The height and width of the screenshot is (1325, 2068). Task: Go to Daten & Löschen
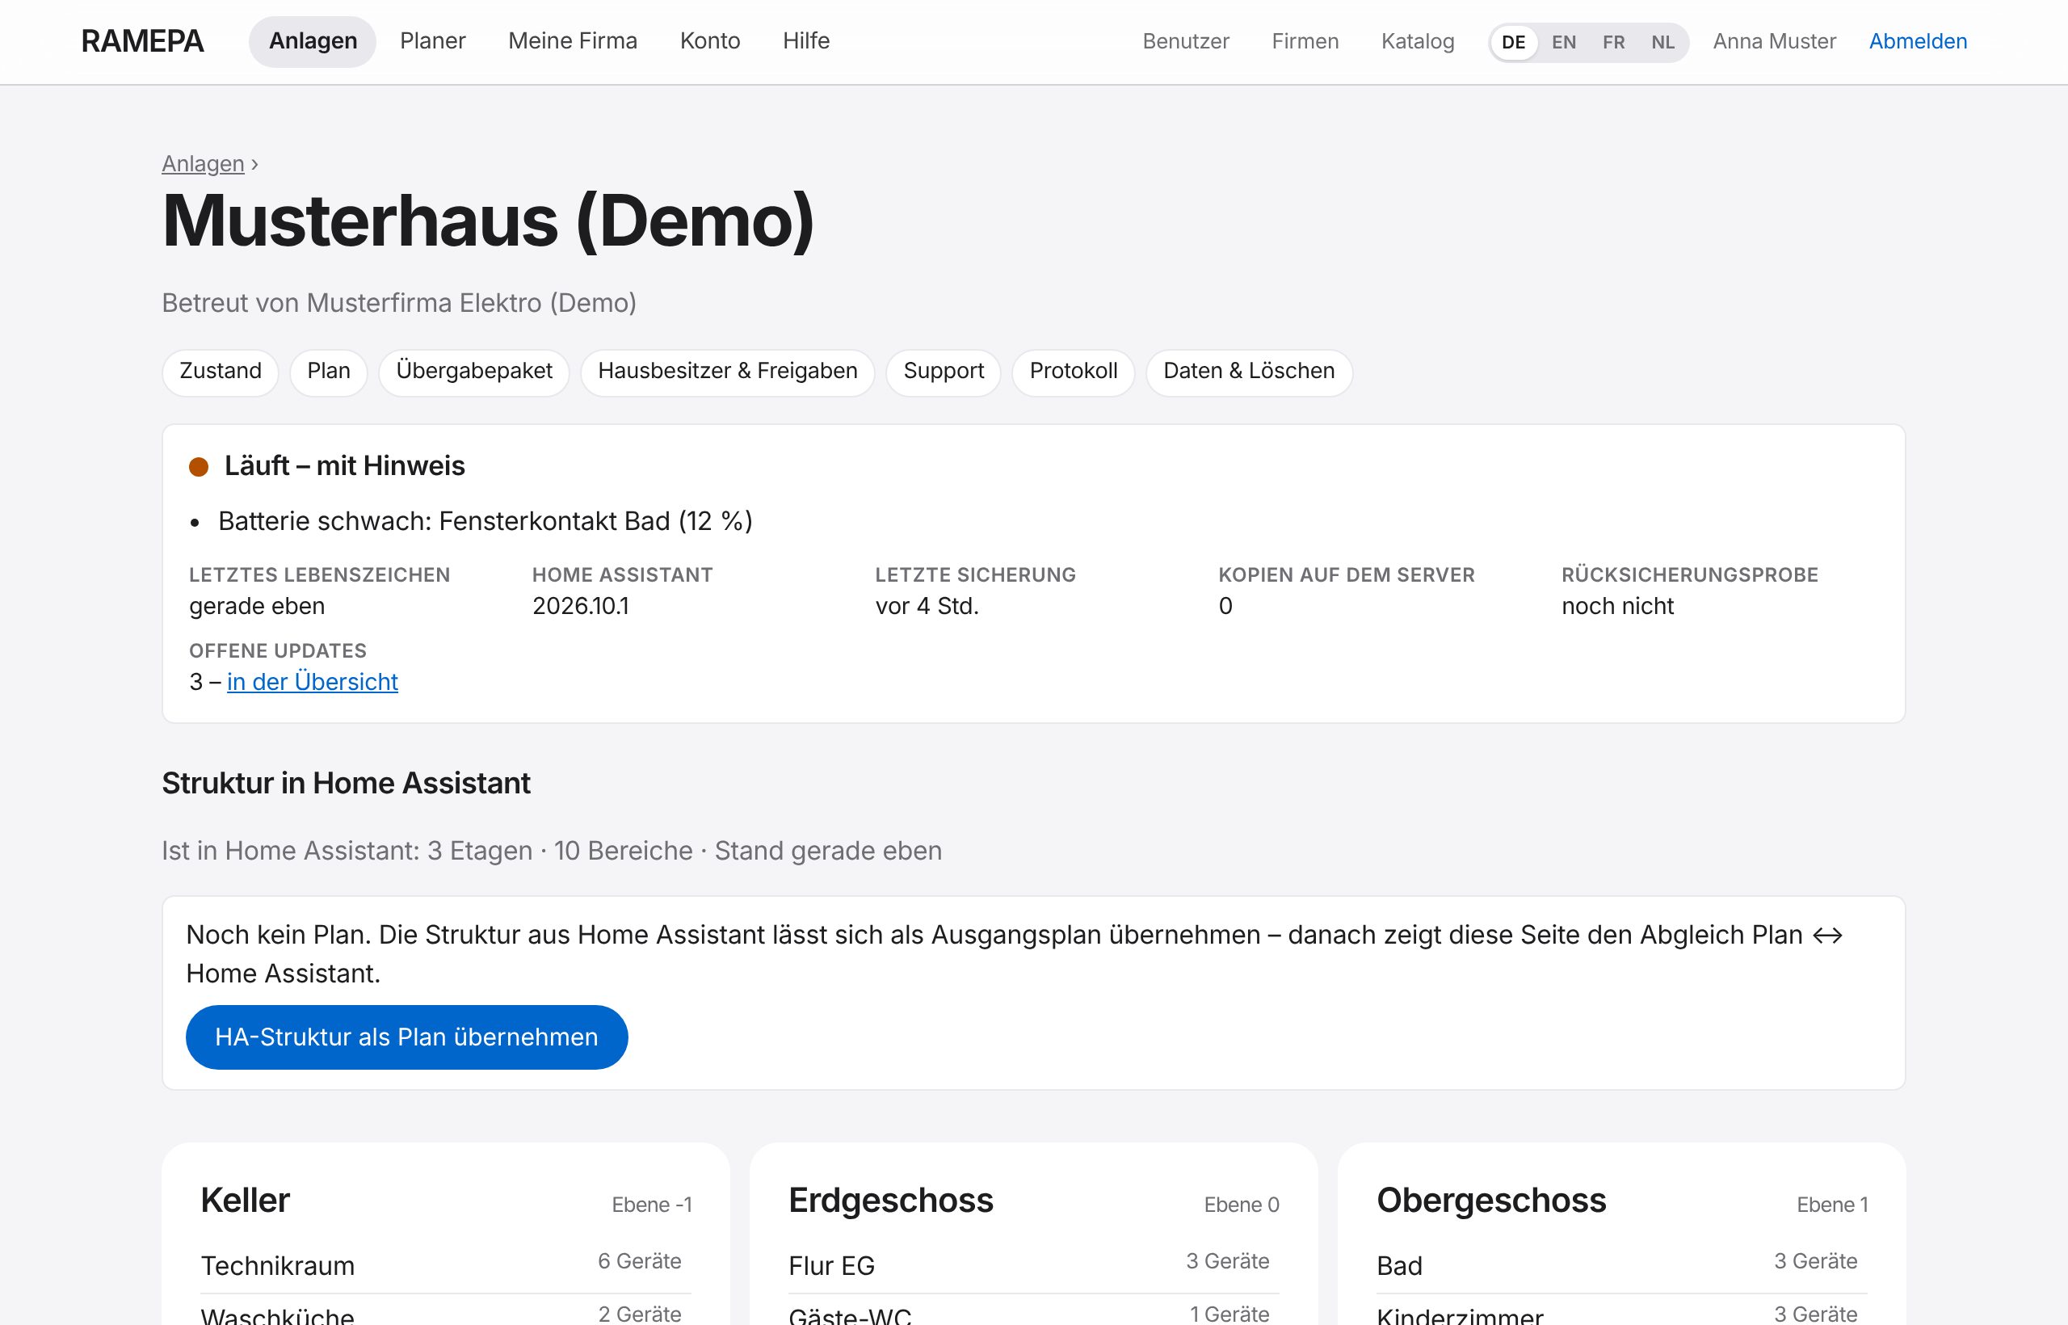click(1249, 372)
